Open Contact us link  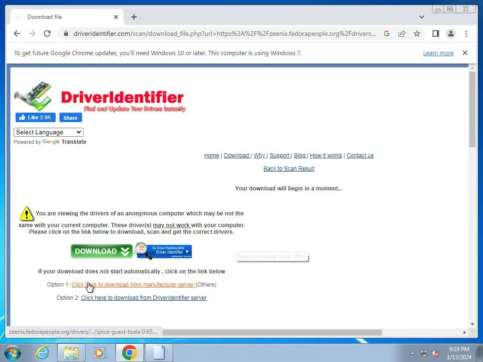pos(360,156)
